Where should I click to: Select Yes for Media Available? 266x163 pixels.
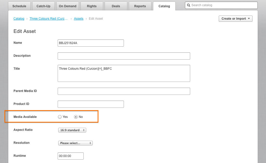[x=60, y=117]
